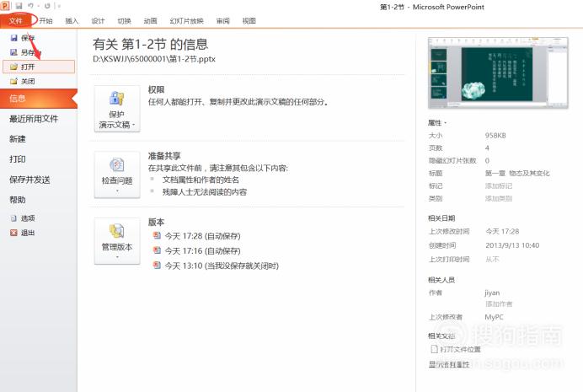Click the 保护演示文稿 lock icon button
This screenshot has height=392, width=583.
coord(117,99)
